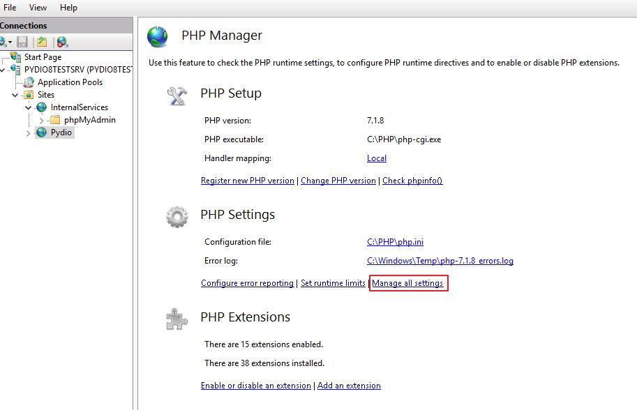Screen dimensions: 637x410
Task: Select the PYDIO8TESTSRV server node icon
Action: pos(16,70)
